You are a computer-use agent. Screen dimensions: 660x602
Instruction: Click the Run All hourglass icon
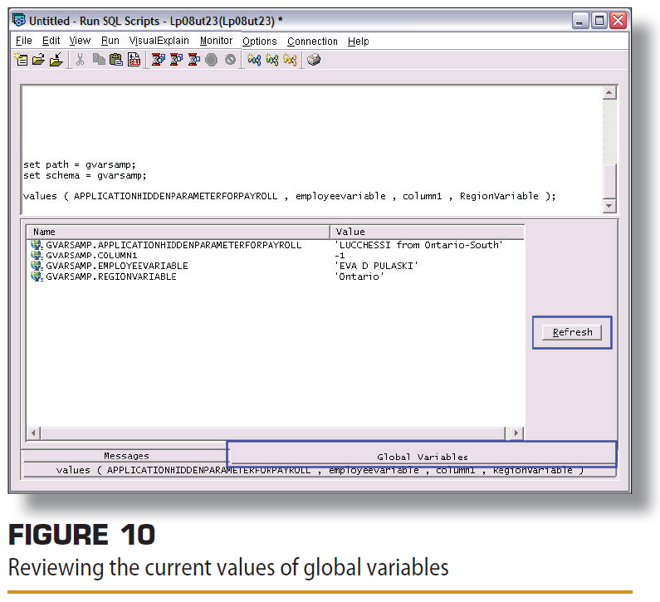158,59
